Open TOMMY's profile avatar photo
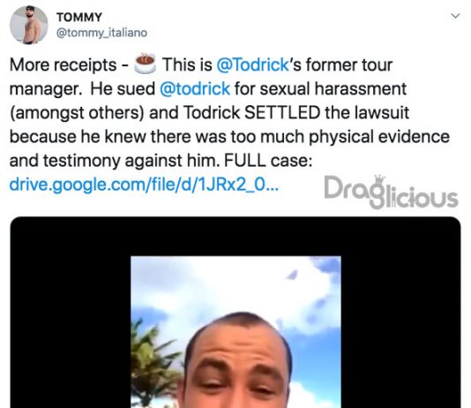This screenshot has width=471, height=408. pos(28,25)
